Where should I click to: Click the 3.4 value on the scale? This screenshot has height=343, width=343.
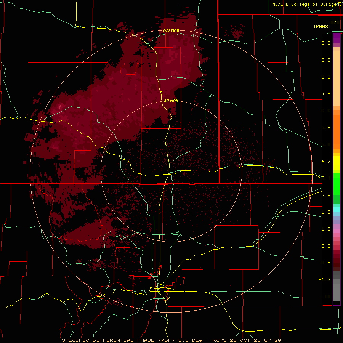(326, 178)
